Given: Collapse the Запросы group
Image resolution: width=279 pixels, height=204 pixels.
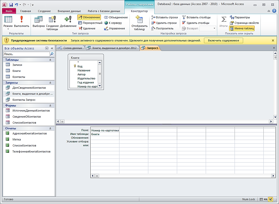Looking at the screenshot, I should [50, 83].
